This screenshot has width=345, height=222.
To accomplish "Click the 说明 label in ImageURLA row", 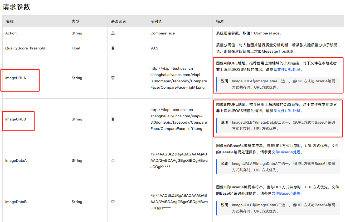I will 225,81.
